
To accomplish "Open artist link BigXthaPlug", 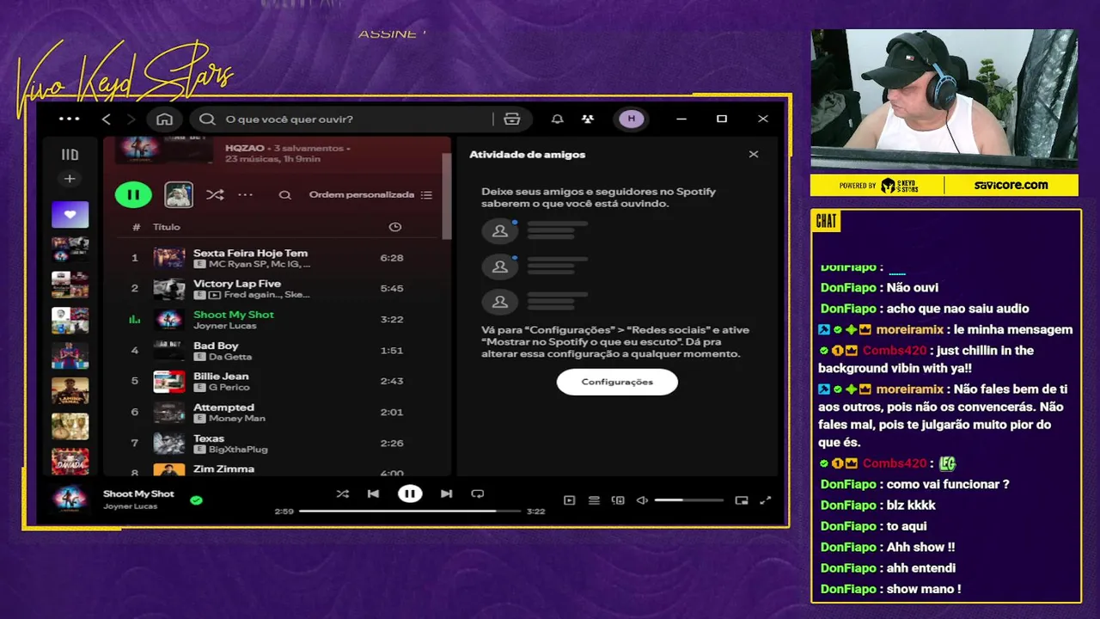I will point(238,450).
